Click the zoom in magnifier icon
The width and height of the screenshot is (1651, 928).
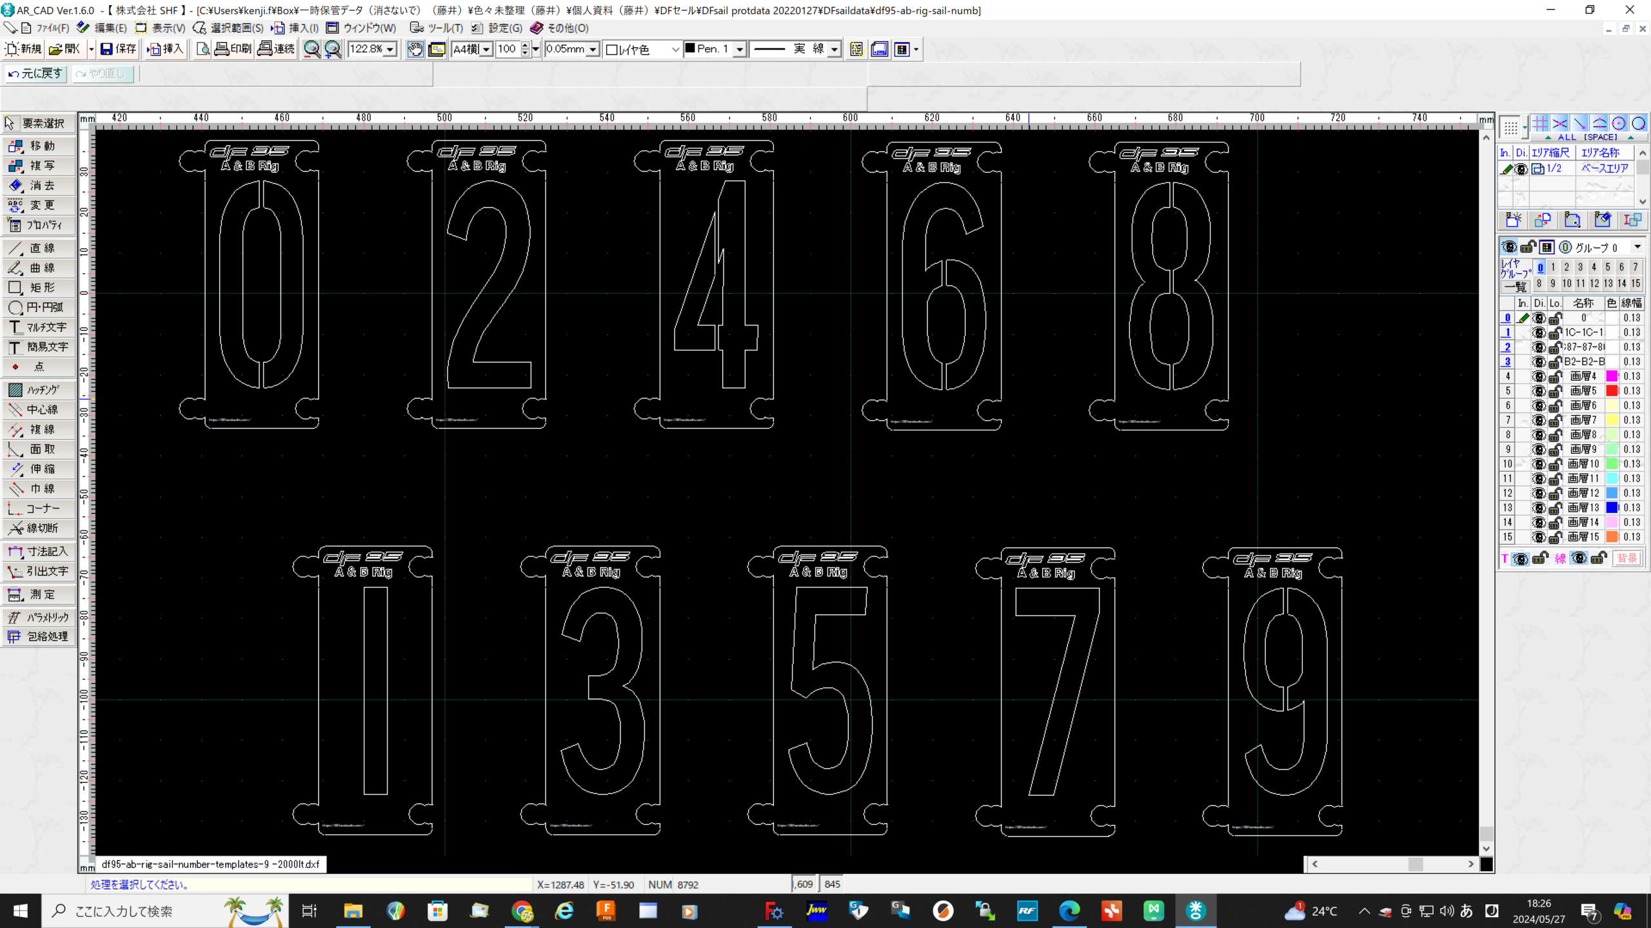(333, 49)
